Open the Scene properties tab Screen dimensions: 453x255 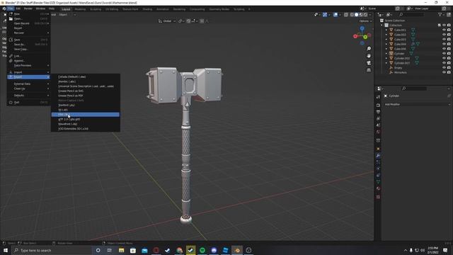(378, 125)
